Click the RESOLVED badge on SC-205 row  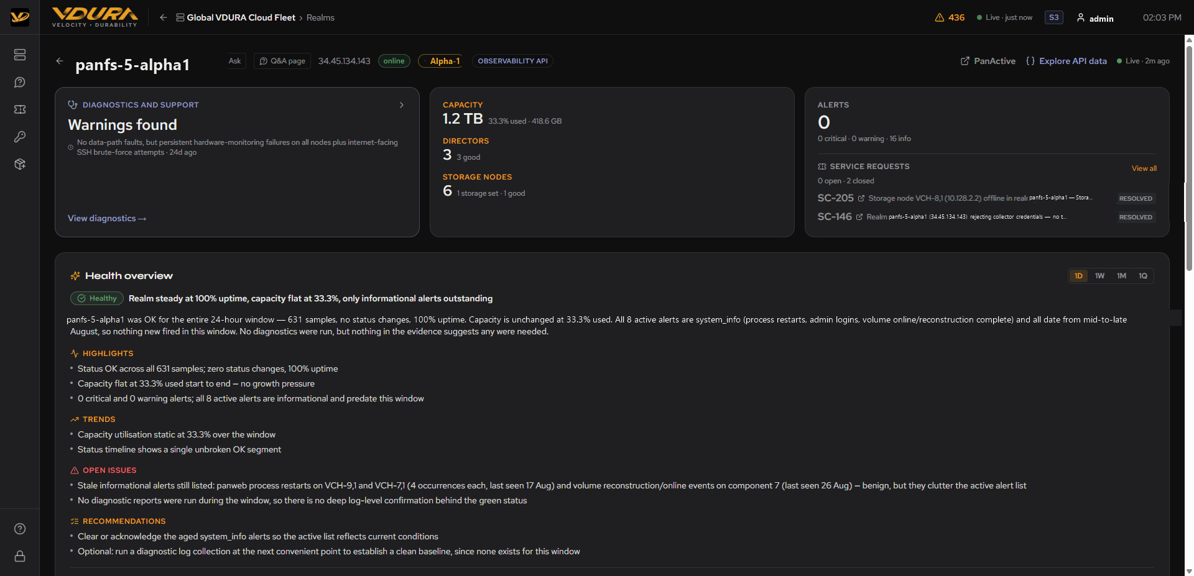[x=1136, y=199]
